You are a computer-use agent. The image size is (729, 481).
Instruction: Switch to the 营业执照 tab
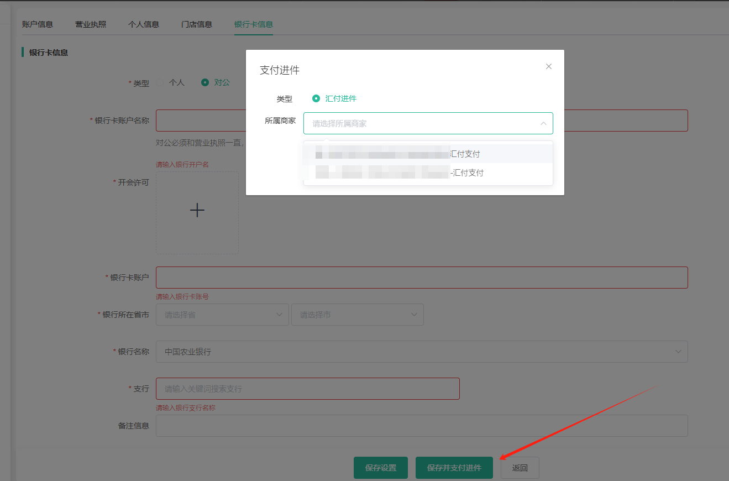click(x=91, y=24)
